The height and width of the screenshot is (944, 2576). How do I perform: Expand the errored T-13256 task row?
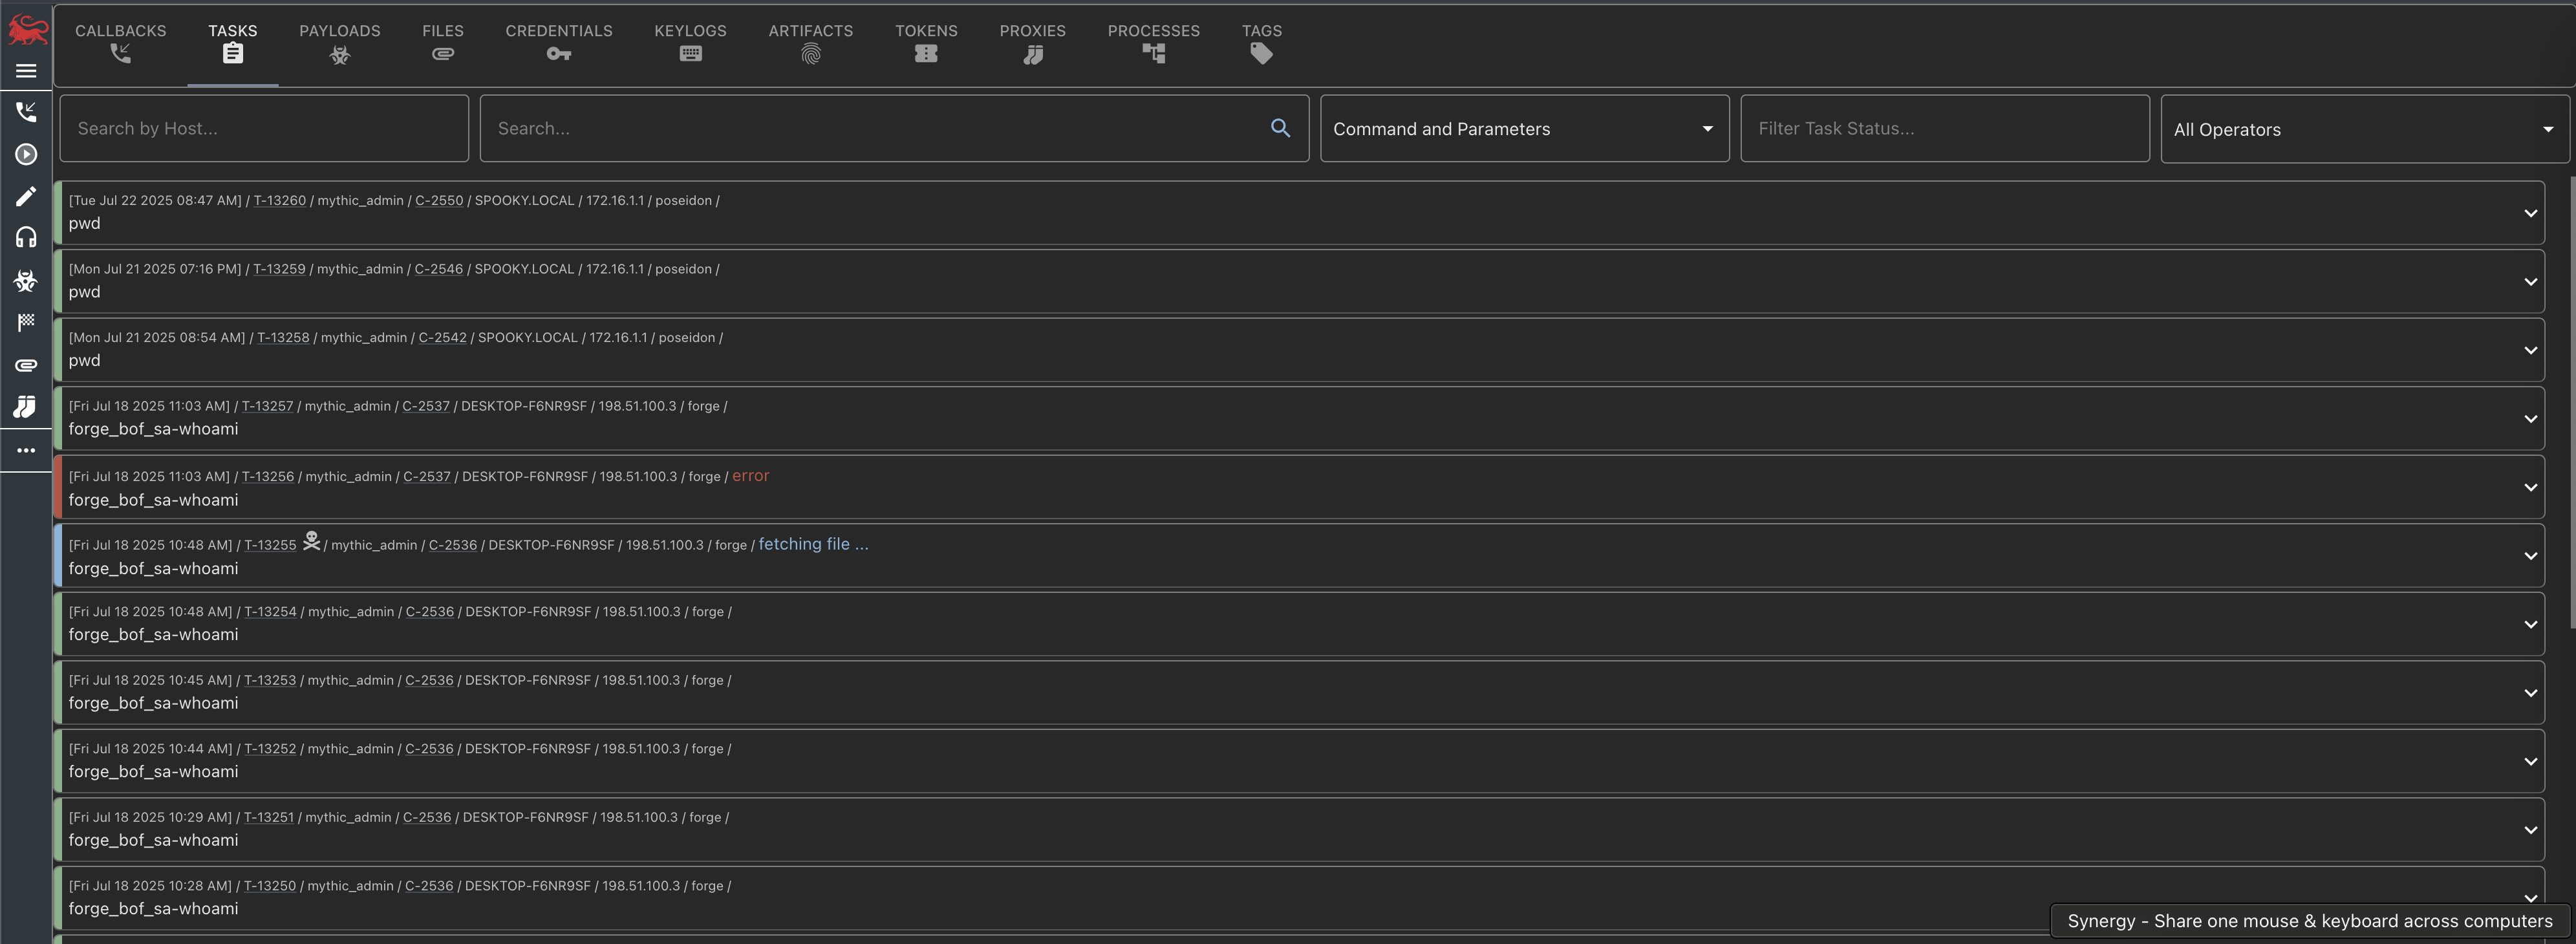pyautogui.click(x=2530, y=487)
